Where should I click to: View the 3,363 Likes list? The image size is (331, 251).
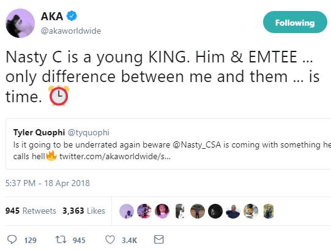pyautogui.click(x=84, y=211)
